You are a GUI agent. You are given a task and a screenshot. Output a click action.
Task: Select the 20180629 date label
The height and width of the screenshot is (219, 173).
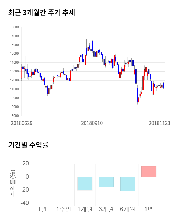point(22,123)
